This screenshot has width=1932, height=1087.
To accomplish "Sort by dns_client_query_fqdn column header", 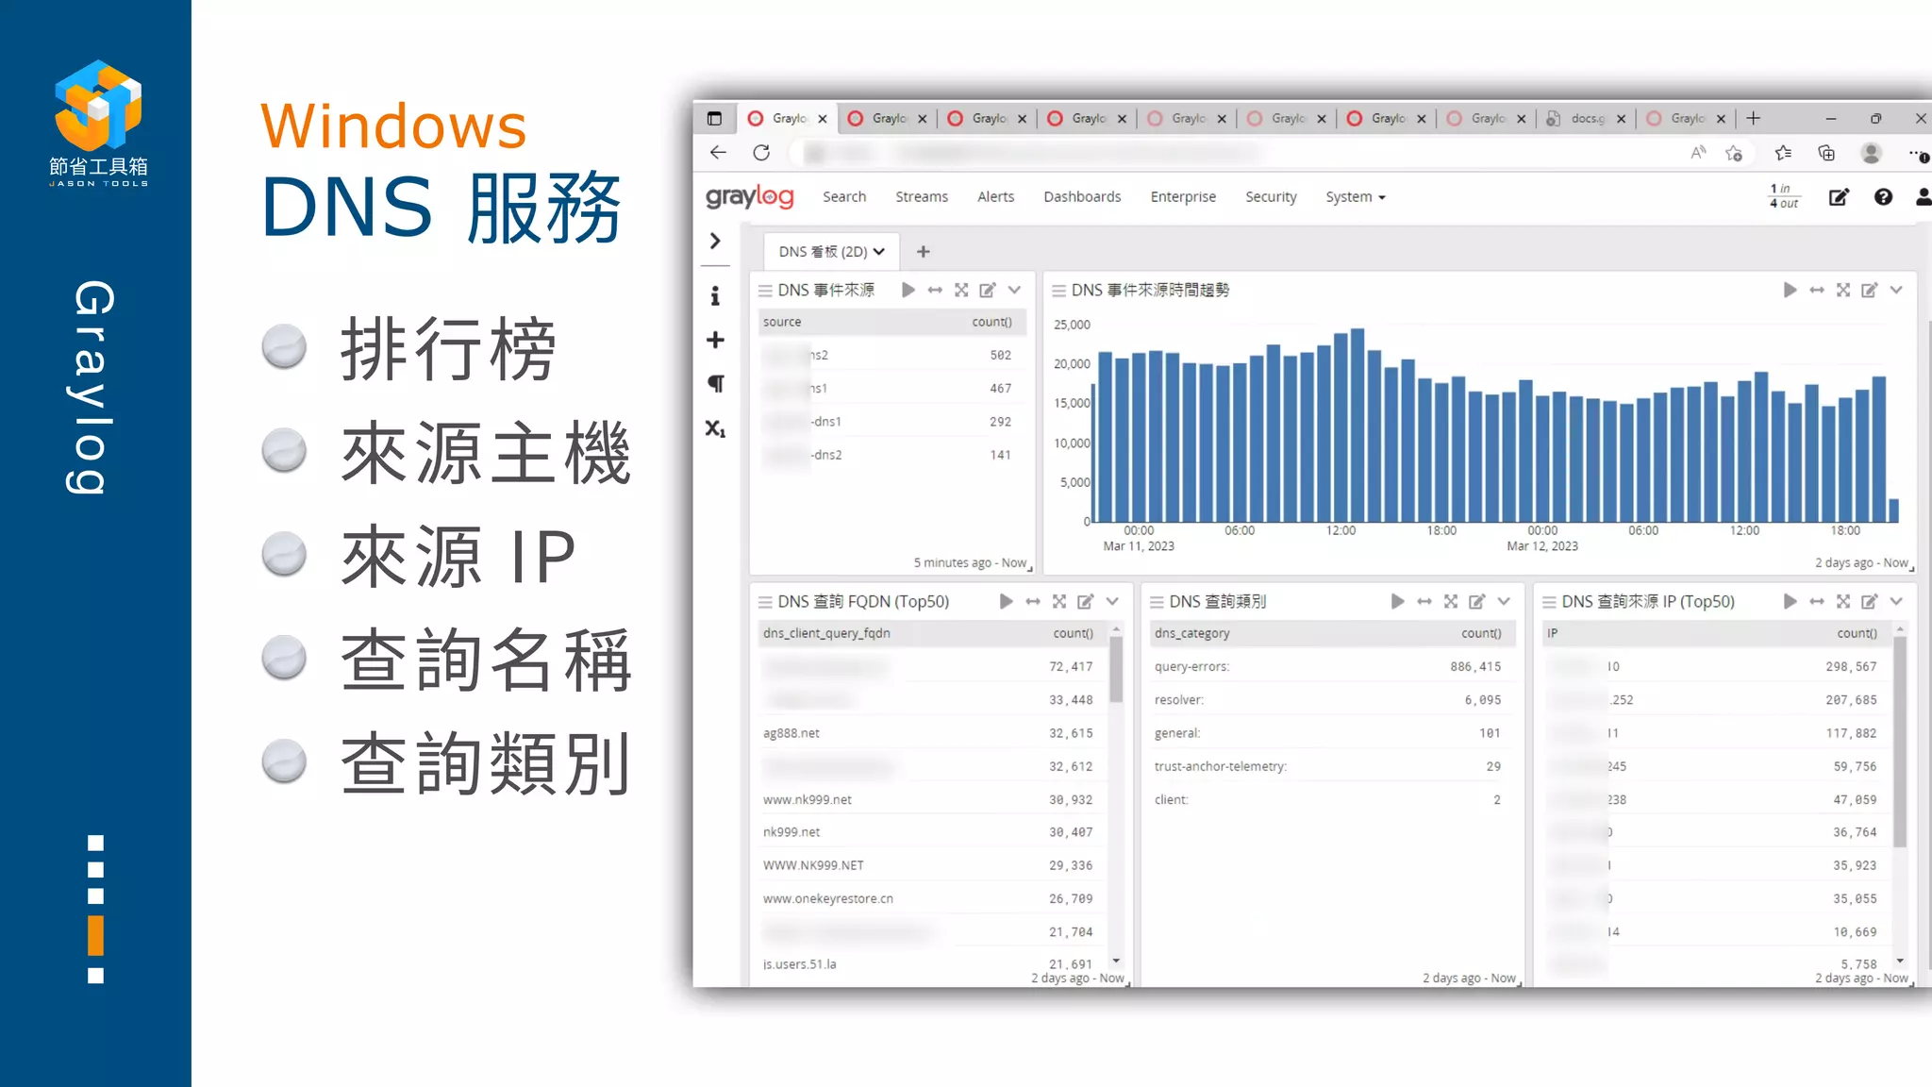I will pos(826,633).
